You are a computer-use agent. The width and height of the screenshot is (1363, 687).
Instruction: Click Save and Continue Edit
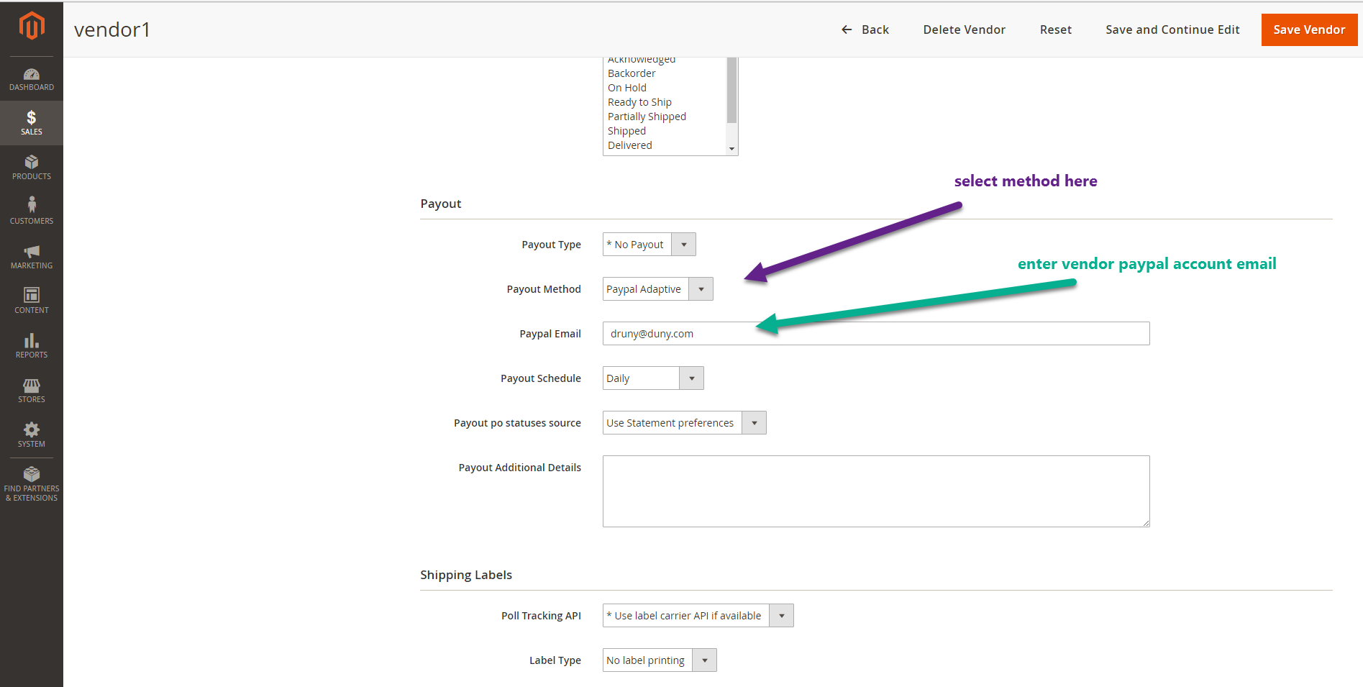click(x=1172, y=29)
